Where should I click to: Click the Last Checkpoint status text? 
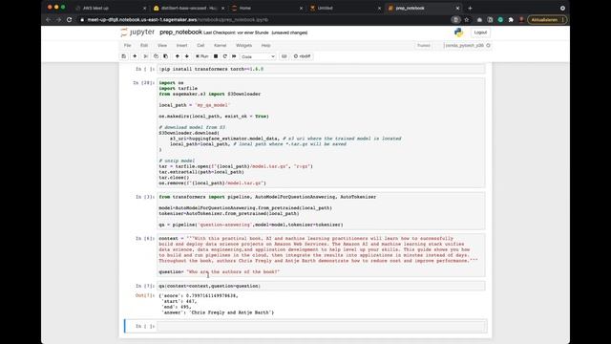tap(236, 32)
